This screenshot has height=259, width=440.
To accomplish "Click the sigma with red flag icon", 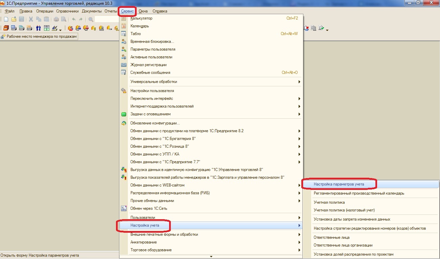I will click(x=306, y=28).
